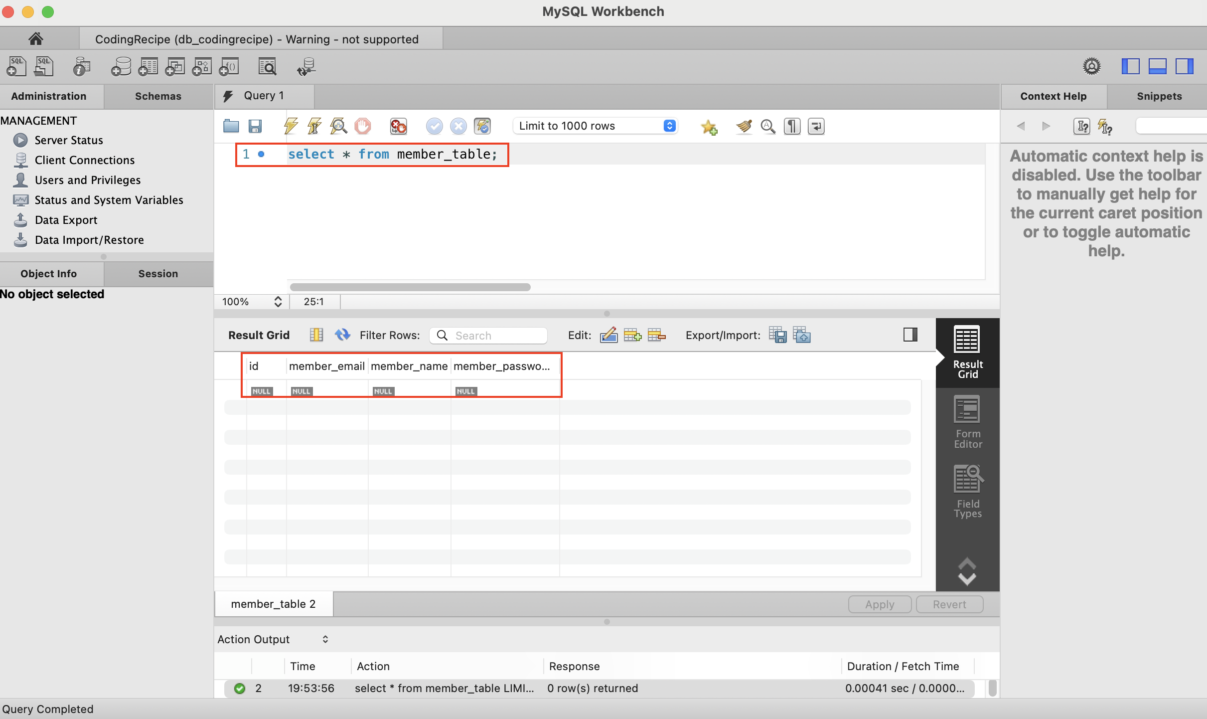Execute the query with lightning icon

click(291, 126)
